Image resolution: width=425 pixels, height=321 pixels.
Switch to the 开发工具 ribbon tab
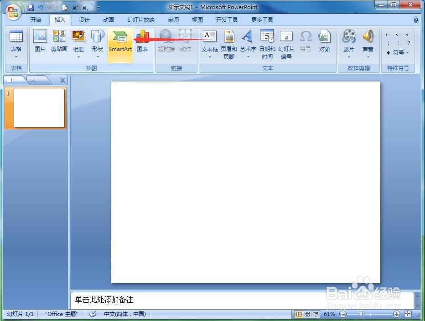(227, 20)
